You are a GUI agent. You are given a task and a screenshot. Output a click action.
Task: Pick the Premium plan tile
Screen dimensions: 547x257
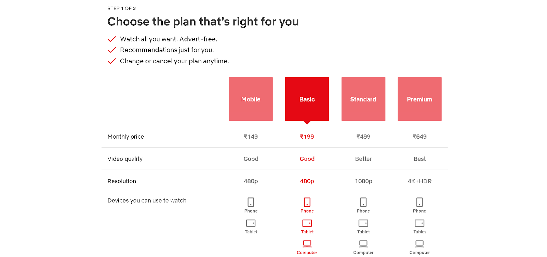point(419,99)
